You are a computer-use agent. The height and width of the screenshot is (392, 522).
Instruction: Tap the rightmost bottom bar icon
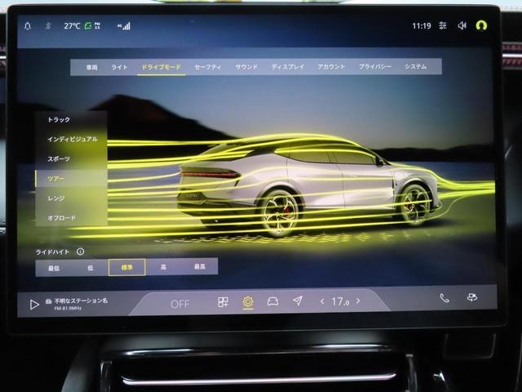pyautogui.click(x=472, y=297)
